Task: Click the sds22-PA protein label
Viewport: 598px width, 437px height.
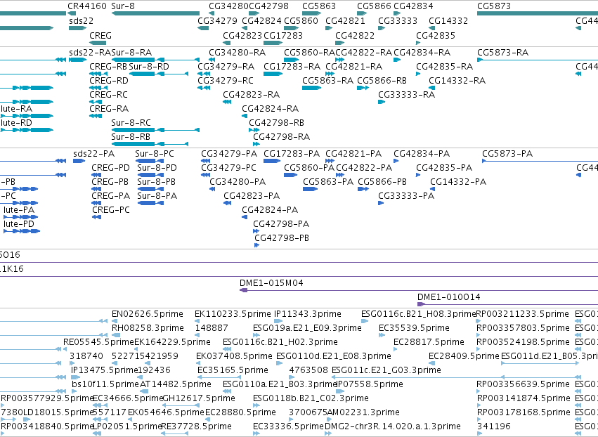Action: (94, 154)
